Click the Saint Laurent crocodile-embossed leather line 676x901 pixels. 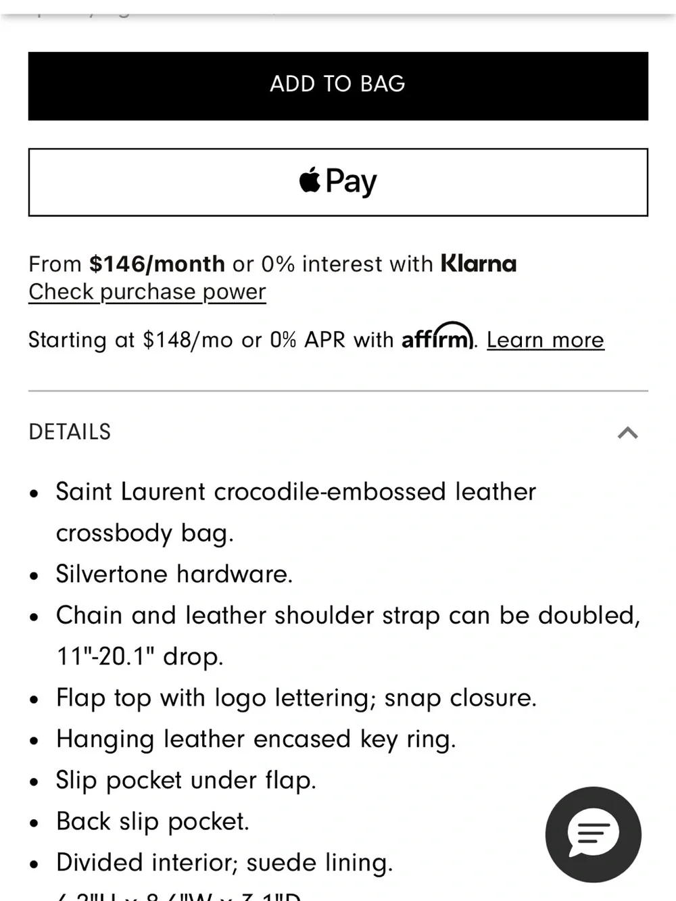[296, 491]
